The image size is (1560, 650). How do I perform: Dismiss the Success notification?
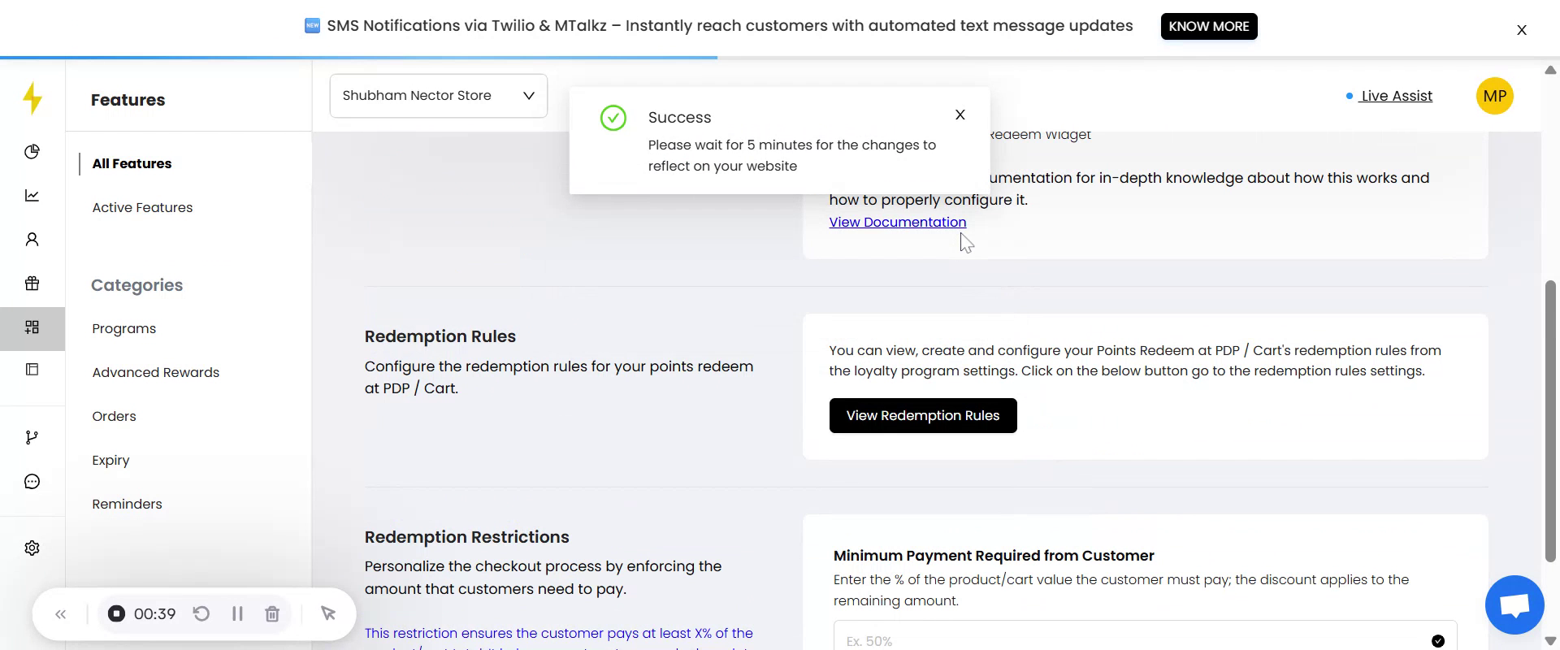click(x=960, y=115)
